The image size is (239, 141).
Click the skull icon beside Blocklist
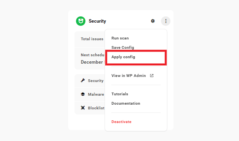83,108
